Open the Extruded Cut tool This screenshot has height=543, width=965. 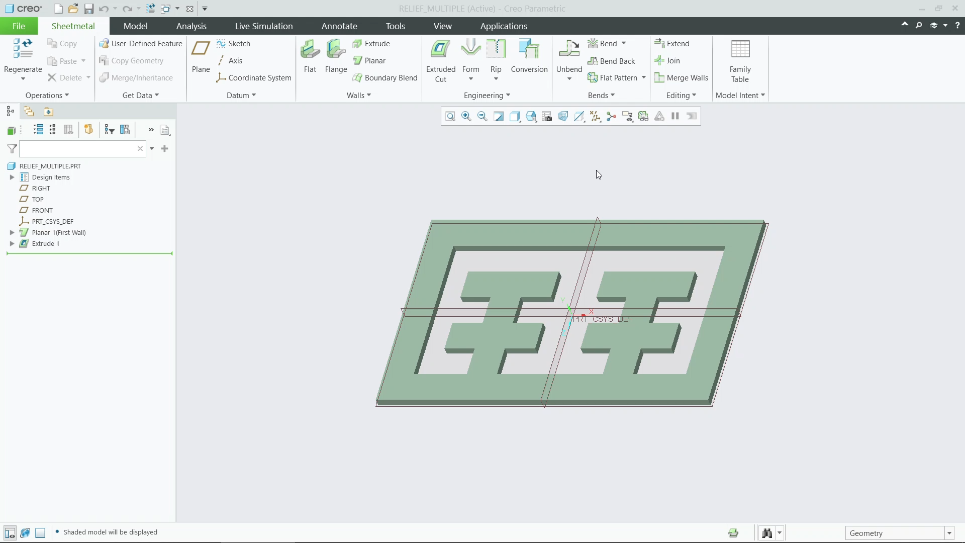pos(441,60)
